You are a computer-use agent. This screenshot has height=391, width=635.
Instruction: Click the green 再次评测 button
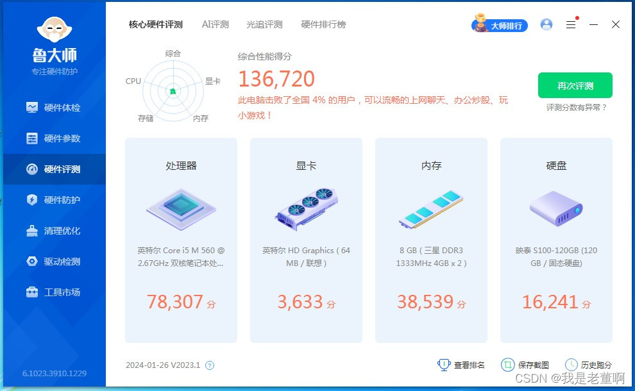pos(575,85)
